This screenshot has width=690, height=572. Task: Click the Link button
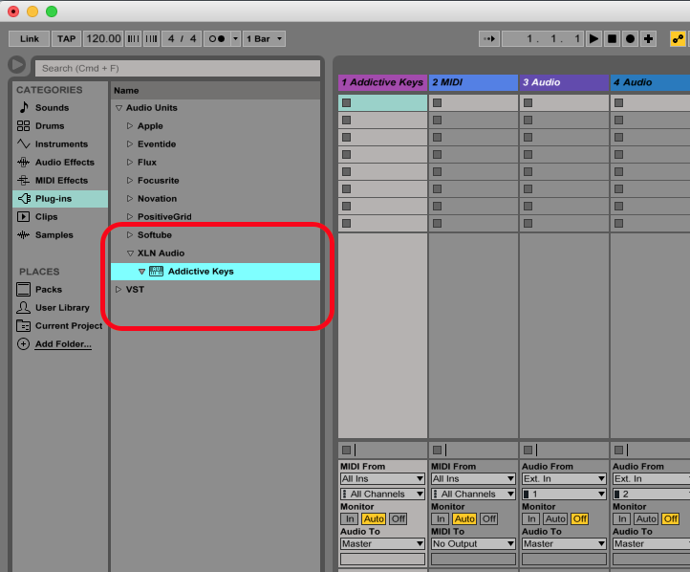30,39
